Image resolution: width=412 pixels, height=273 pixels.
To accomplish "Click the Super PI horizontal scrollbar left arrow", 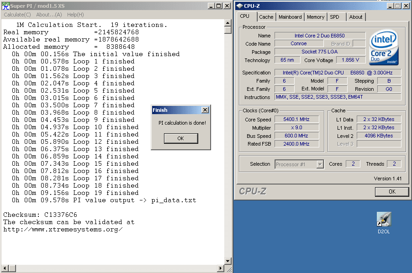I will 5,268.
